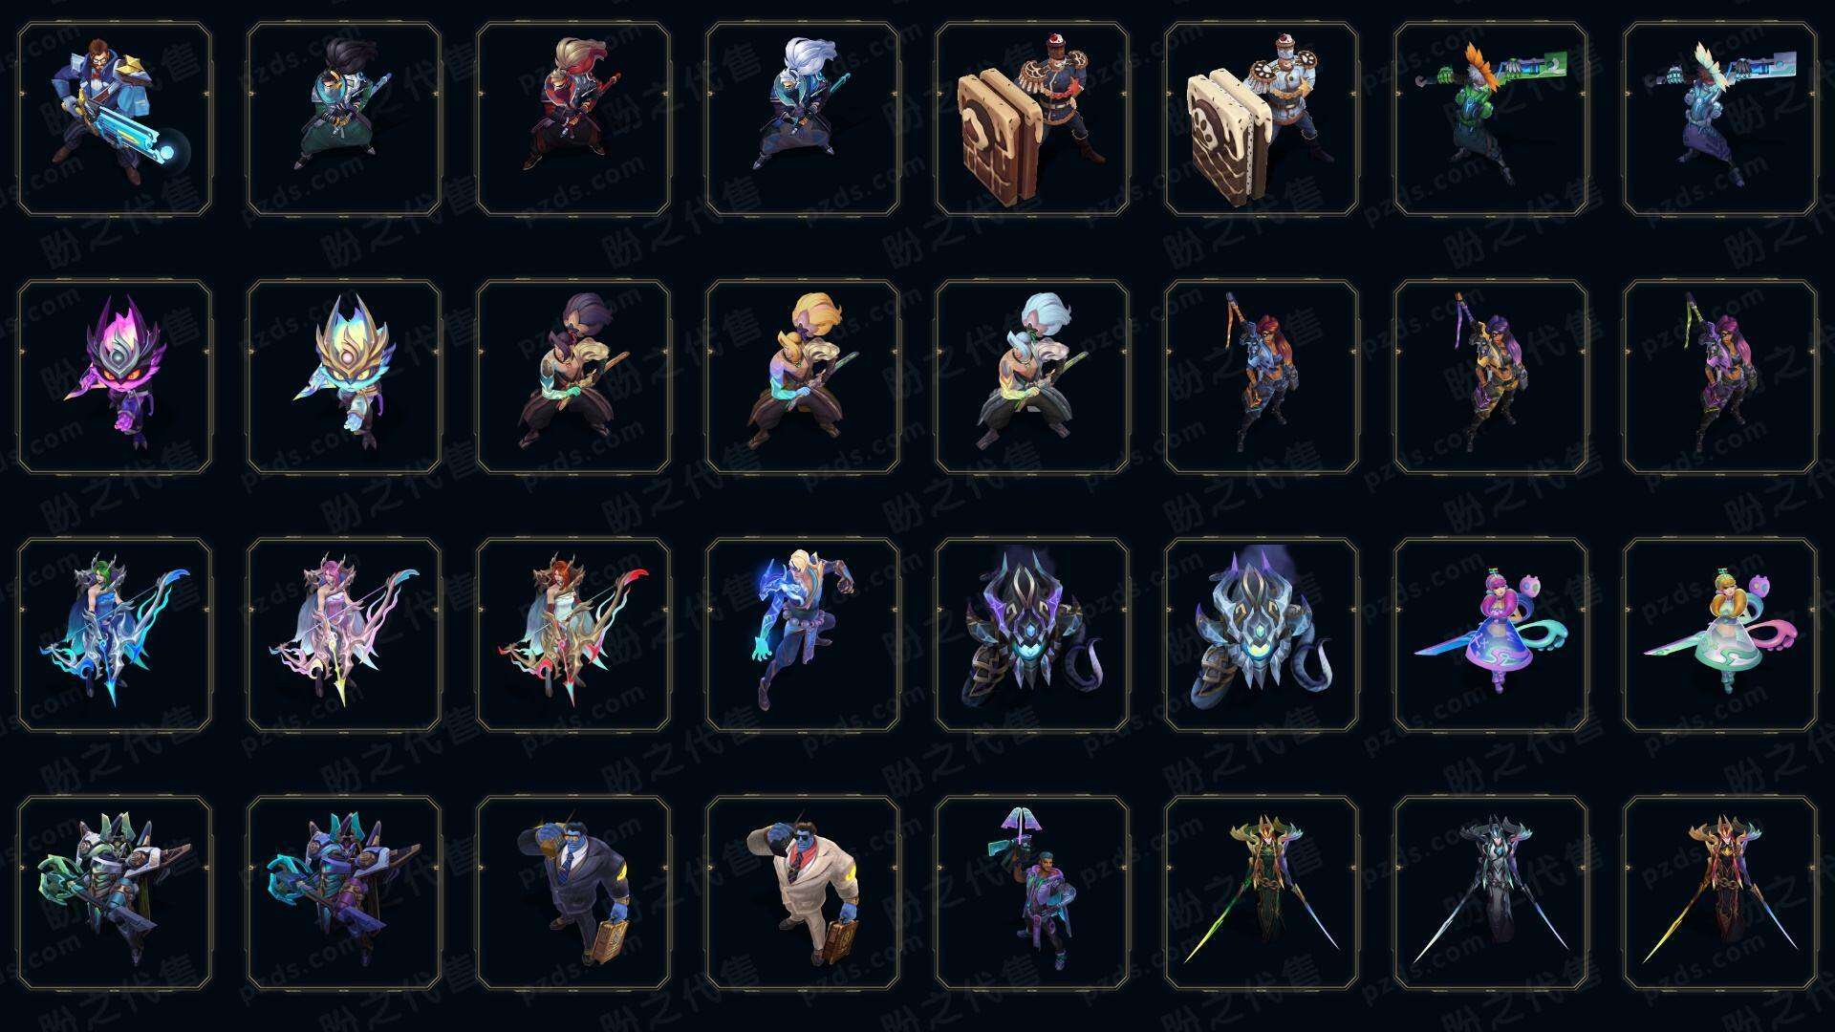Select the blue suit rifle gunner skin
Image resolution: width=1835 pixels, height=1032 pixels.
coord(115,119)
